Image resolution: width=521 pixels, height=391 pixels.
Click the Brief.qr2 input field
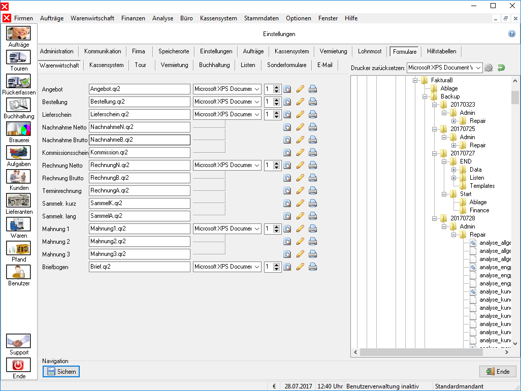(140, 267)
